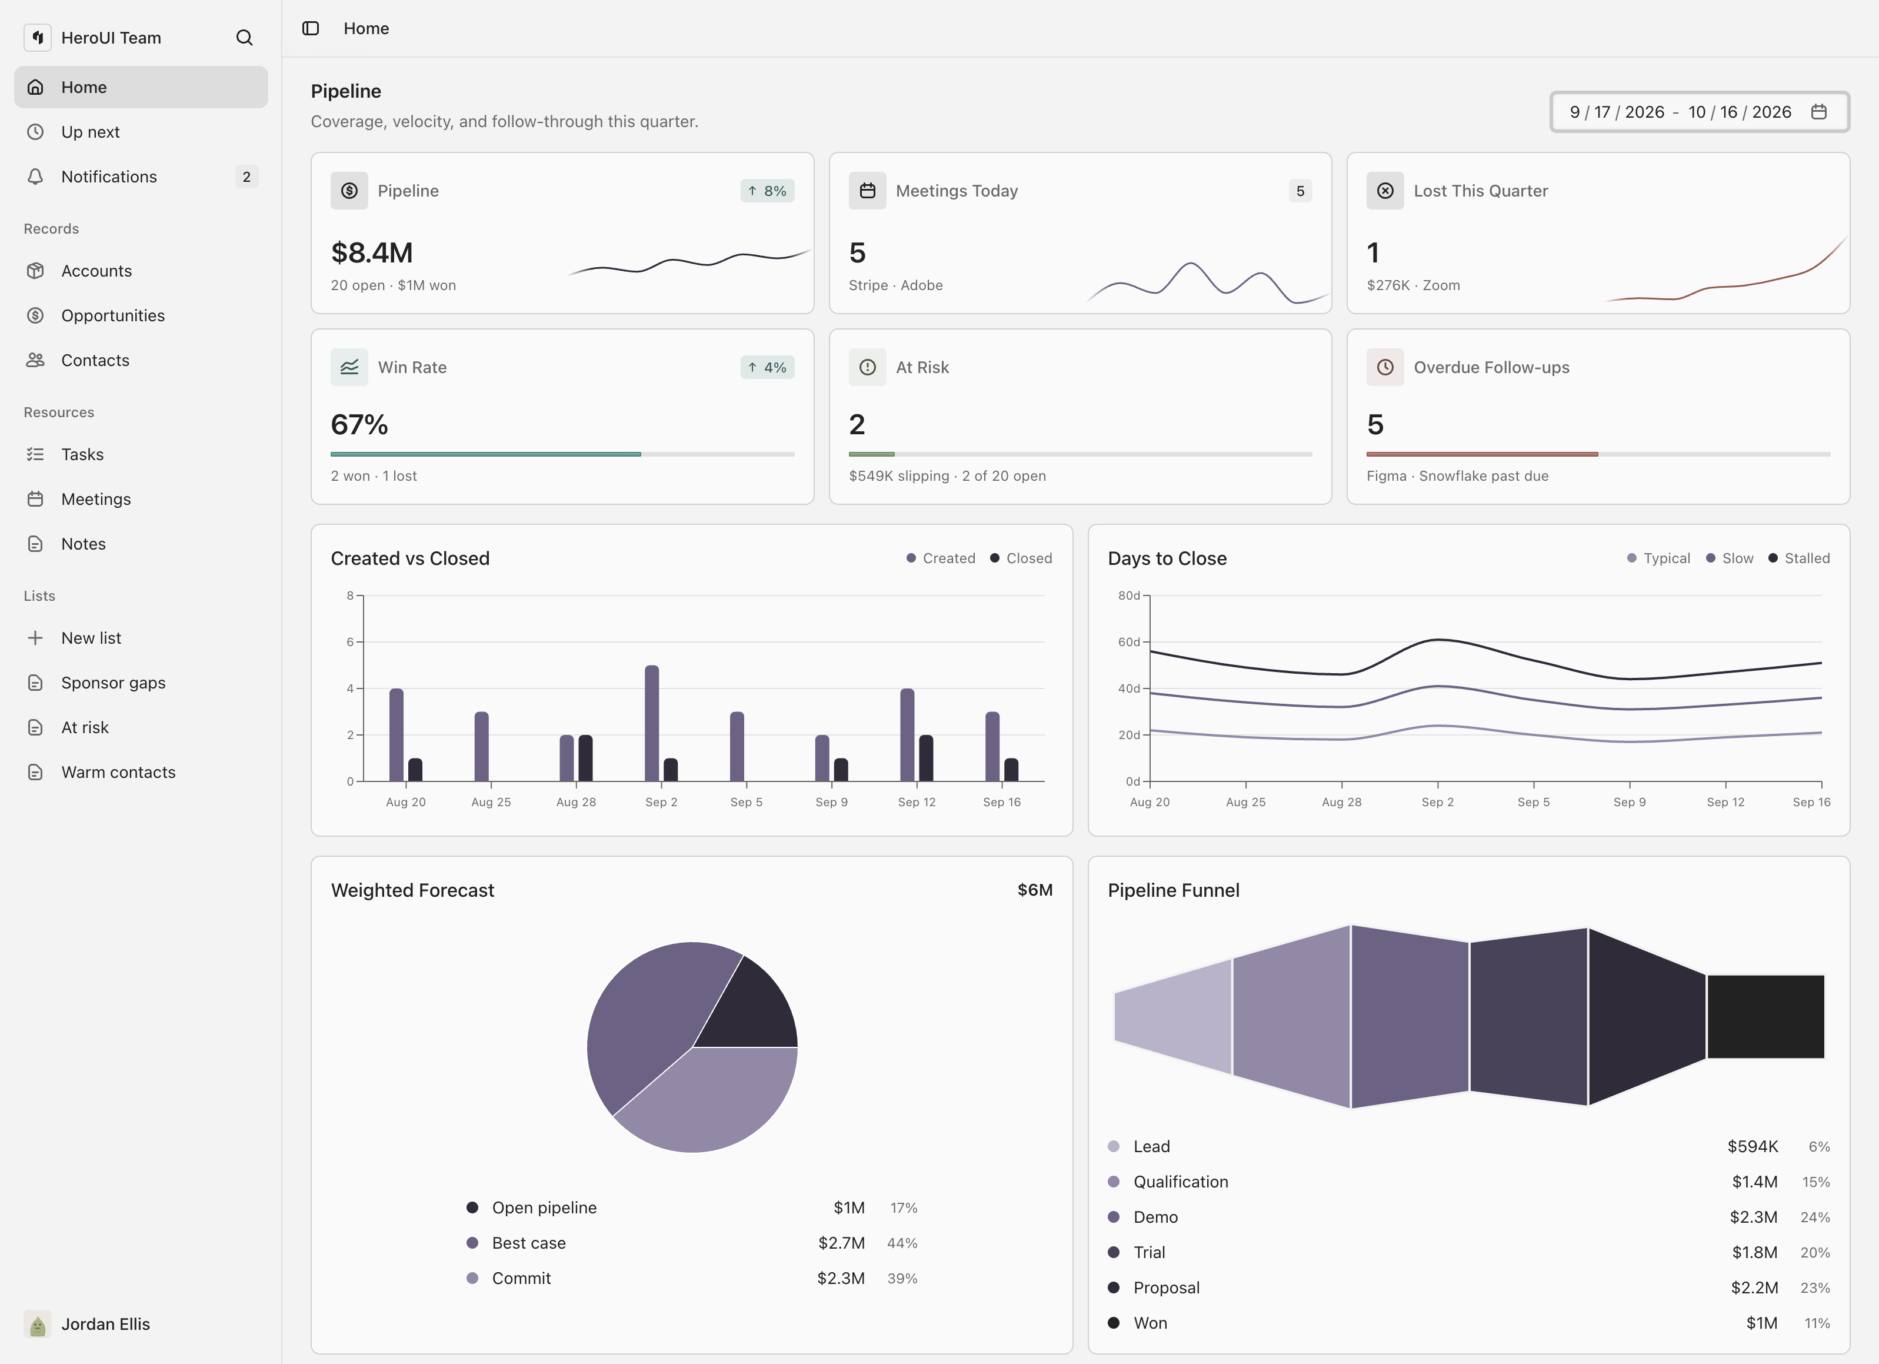Screen dimensions: 1879x1364
Task: Click the Lost This Quarter x-circle icon
Action: click(x=1385, y=191)
